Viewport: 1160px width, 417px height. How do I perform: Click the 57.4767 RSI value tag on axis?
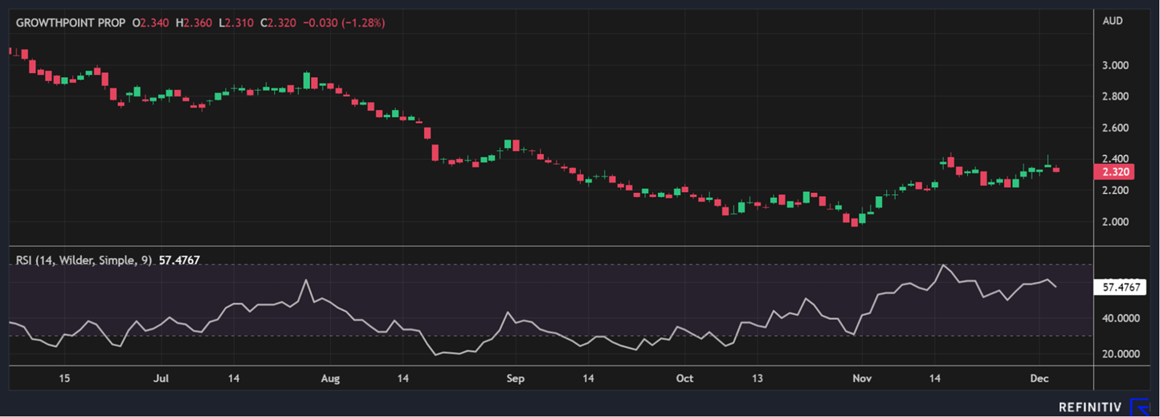point(1121,287)
